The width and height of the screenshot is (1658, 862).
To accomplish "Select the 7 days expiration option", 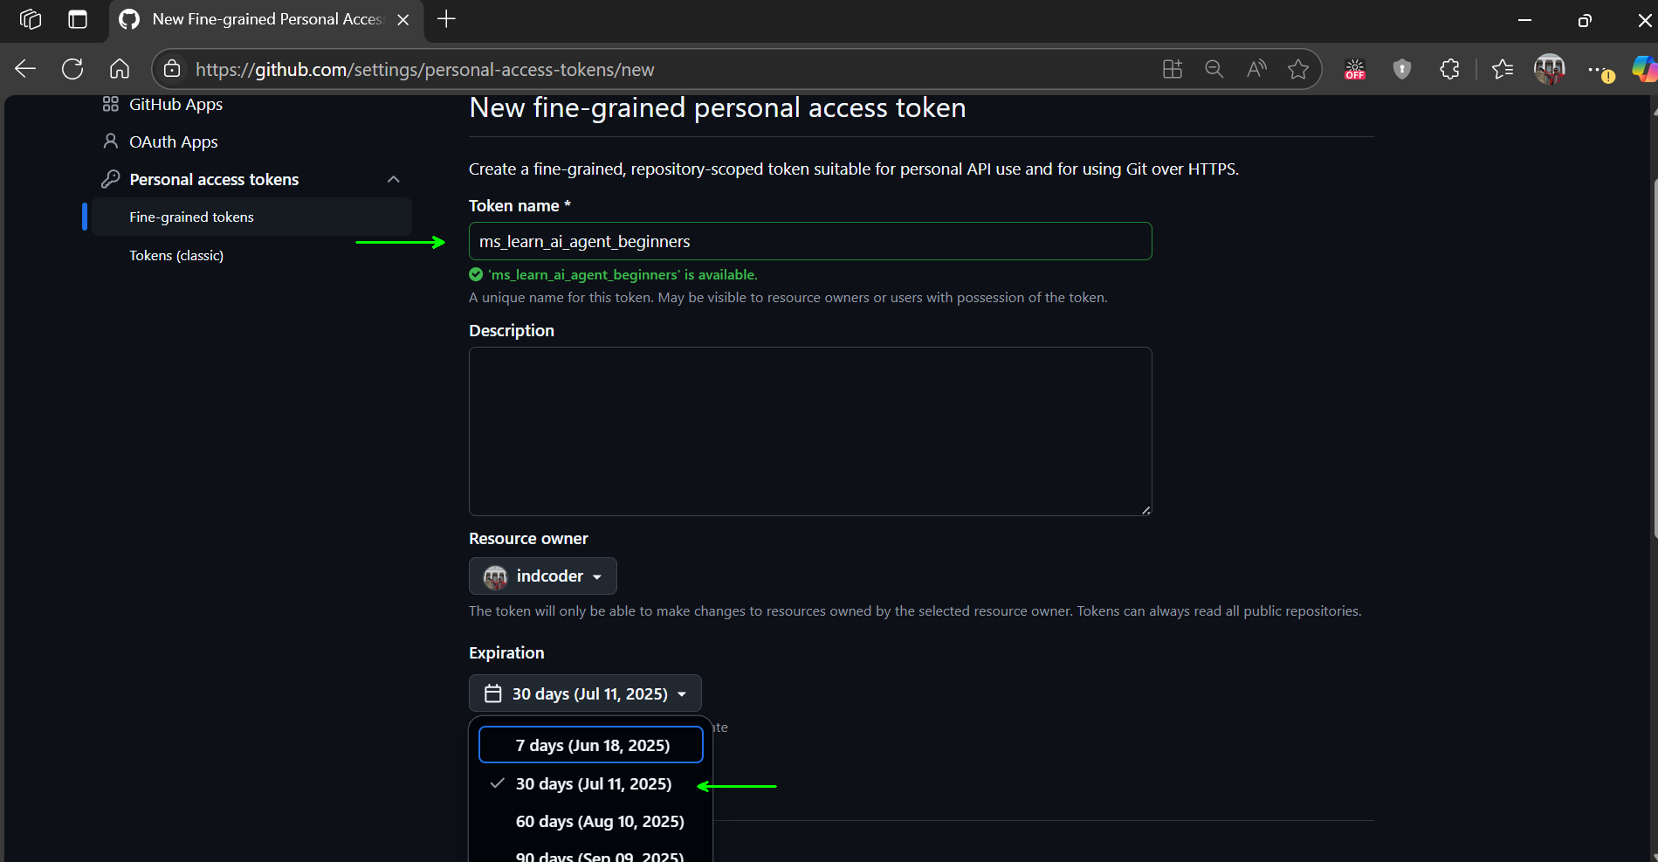I will (592, 745).
